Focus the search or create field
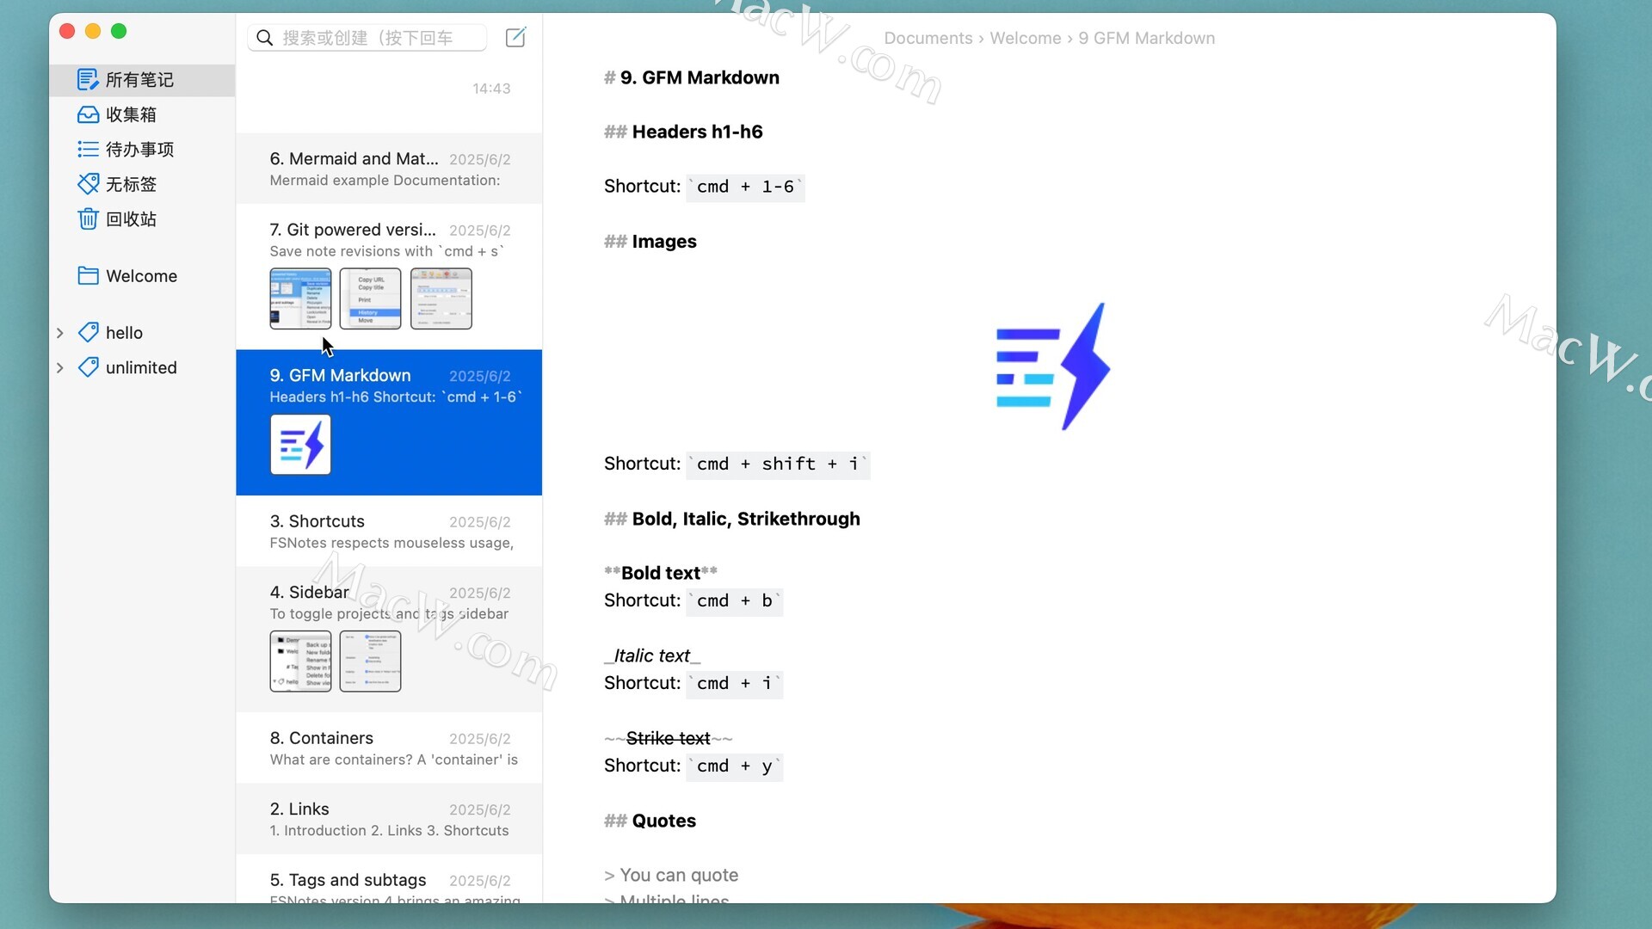Image resolution: width=1652 pixels, height=929 pixels. pyautogui.click(x=367, y=38)
